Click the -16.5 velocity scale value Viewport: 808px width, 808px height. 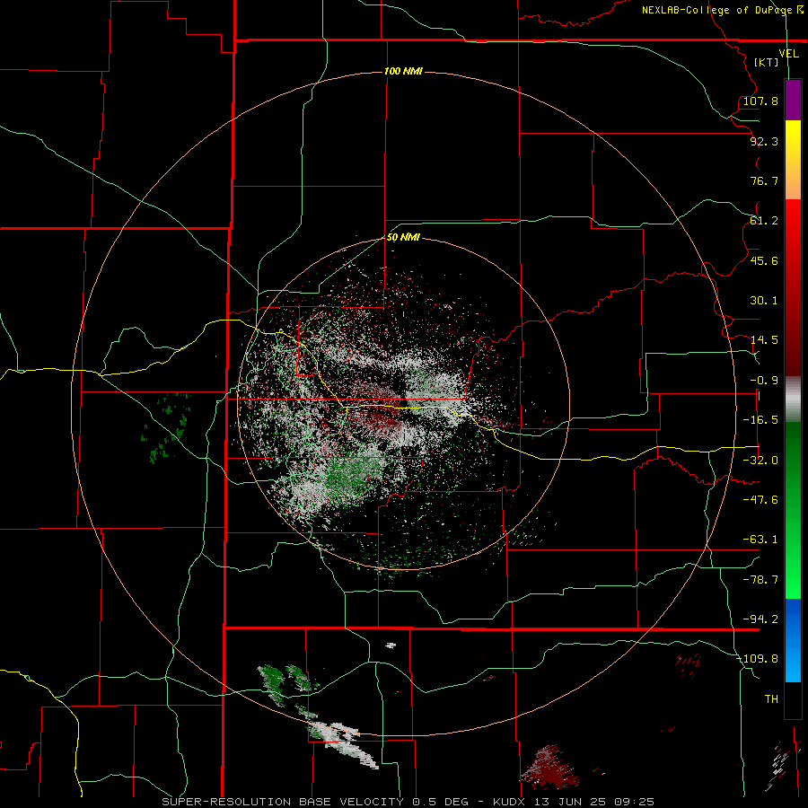click(760, 420)
